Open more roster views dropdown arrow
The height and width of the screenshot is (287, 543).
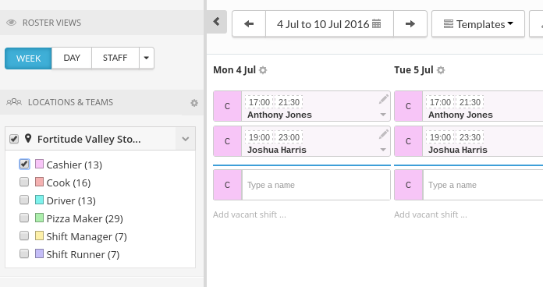pos(147,58)
